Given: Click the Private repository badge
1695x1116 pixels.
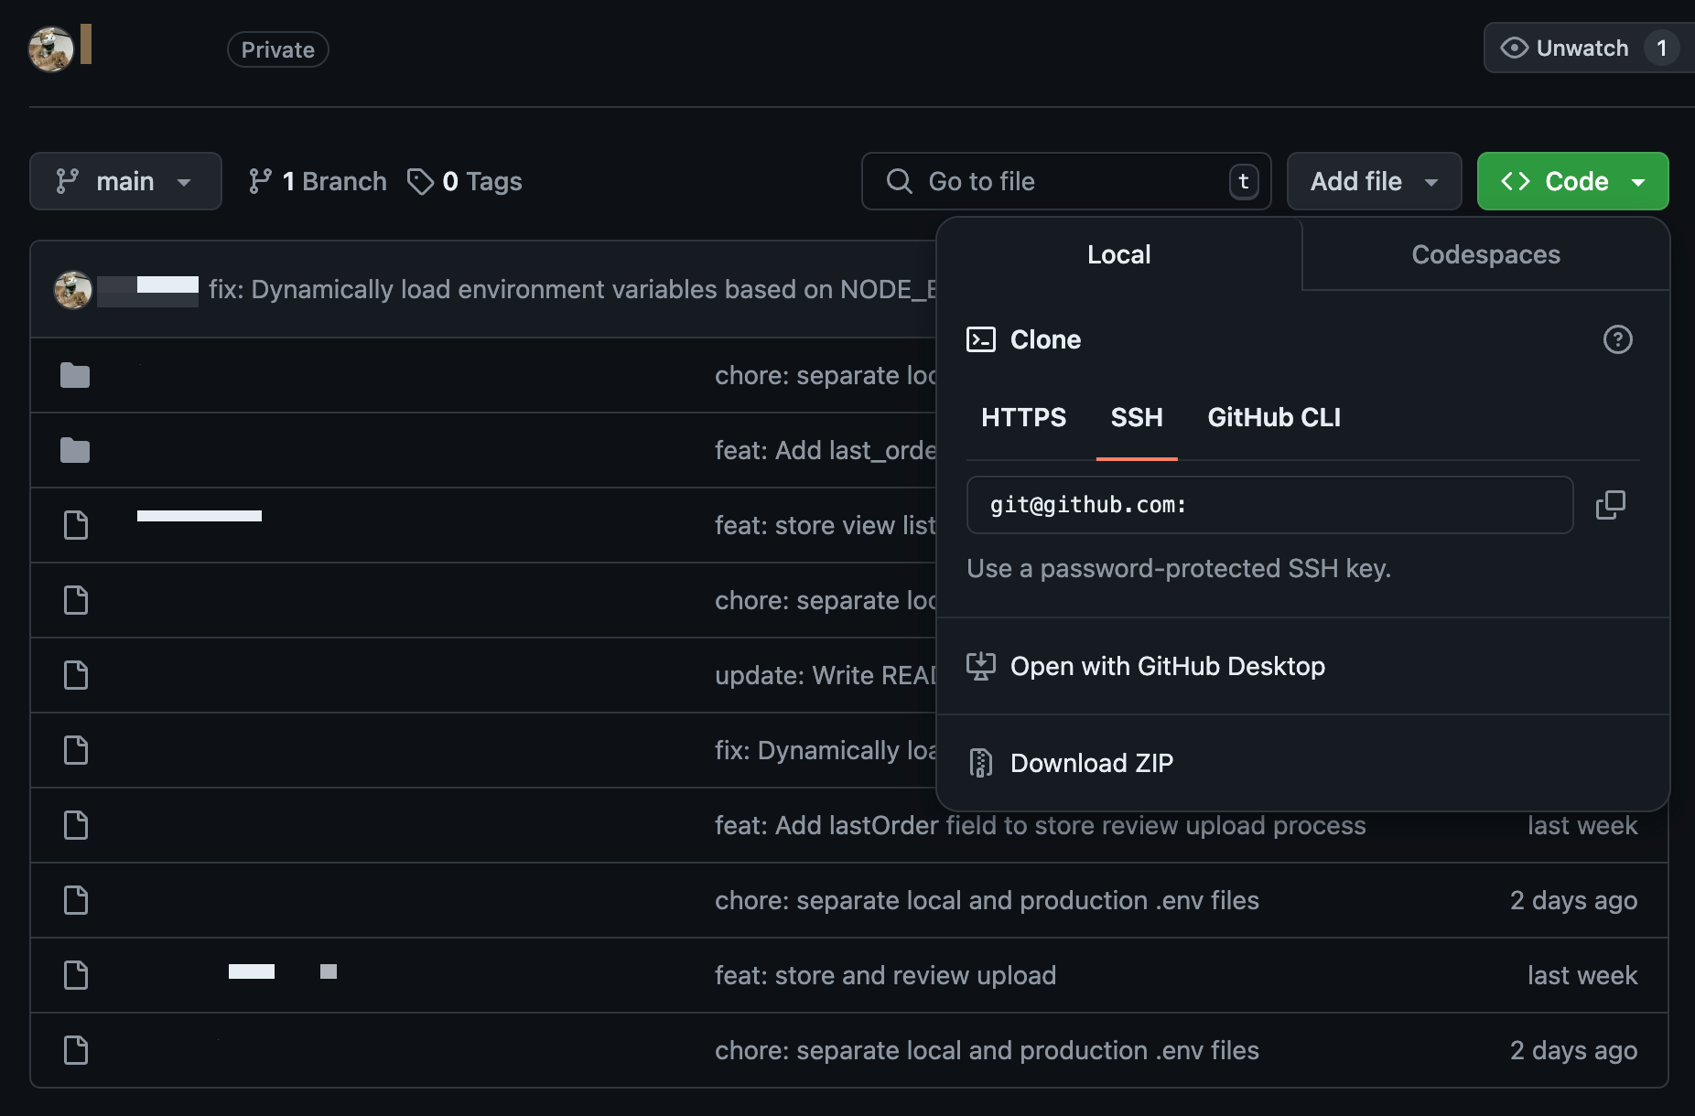Looking at the screenshot, I should point(277,49).
